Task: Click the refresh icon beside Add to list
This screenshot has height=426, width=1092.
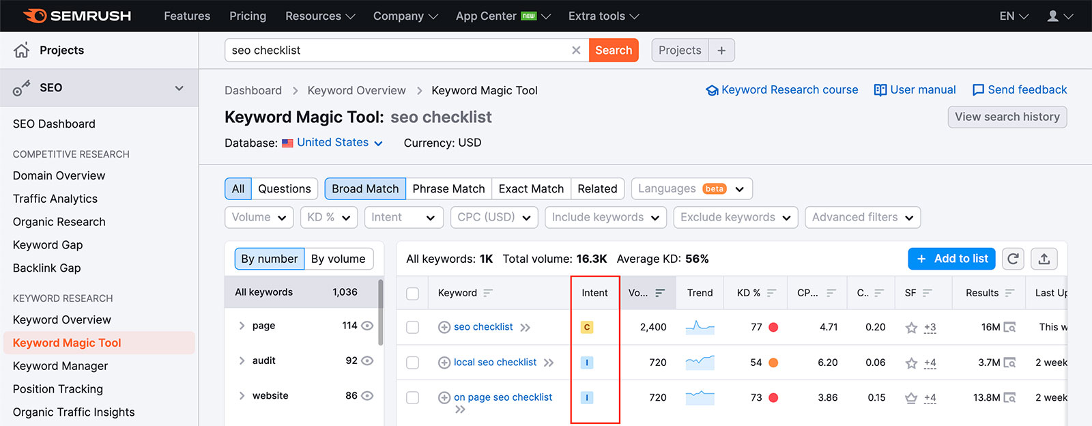Action: coord(1013,259)
